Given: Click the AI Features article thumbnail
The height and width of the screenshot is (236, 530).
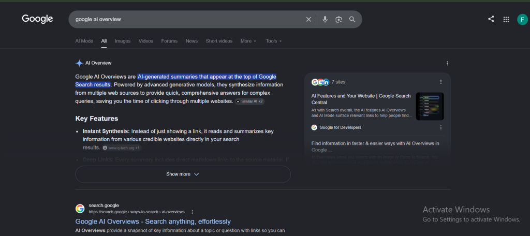Looking at the screenshot, I should click(430, 106).
